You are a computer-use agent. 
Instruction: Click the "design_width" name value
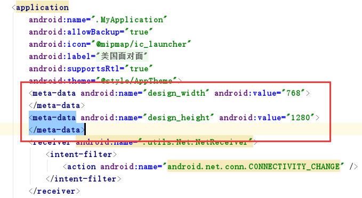click(x=176, y=93)
